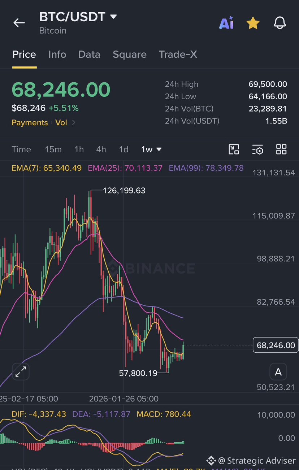Tap the 24h Vol(USDT) value 1.55B

point(276,121)
